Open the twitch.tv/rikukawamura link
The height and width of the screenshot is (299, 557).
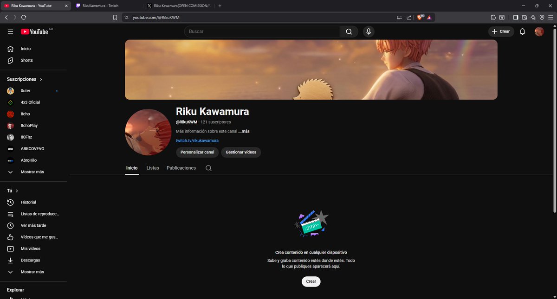pyautogui.click(x=197, y=140)
